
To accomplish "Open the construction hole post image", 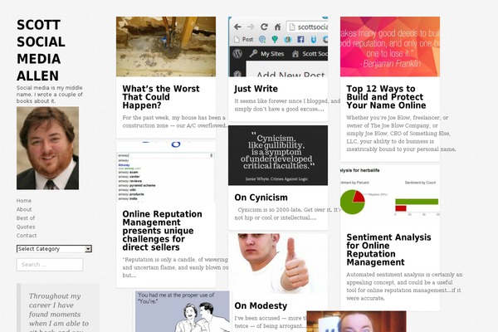I will (x=166, y=46).
